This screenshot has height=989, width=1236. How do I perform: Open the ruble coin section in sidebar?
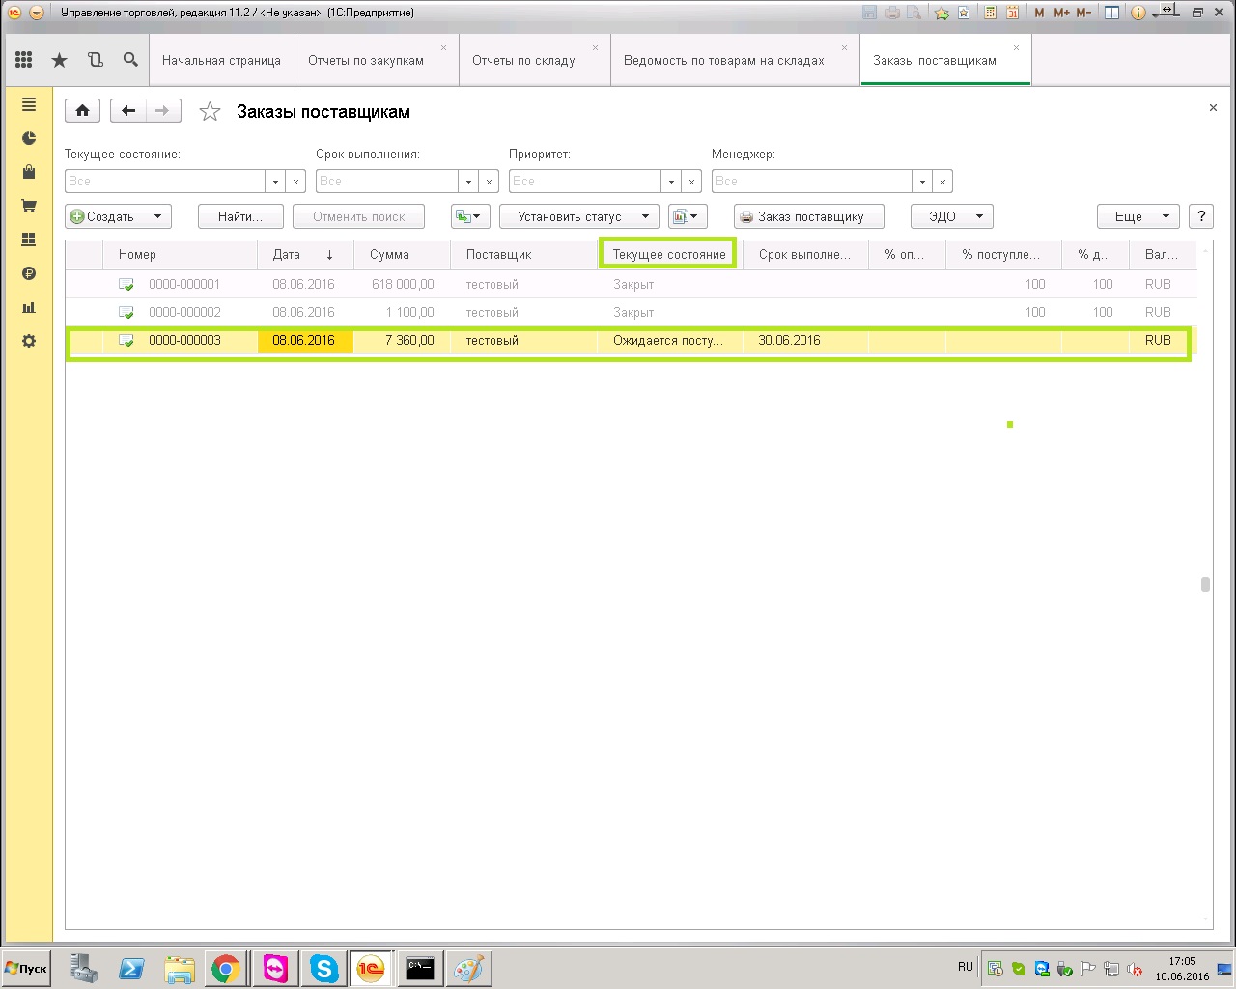click(29, 273)
